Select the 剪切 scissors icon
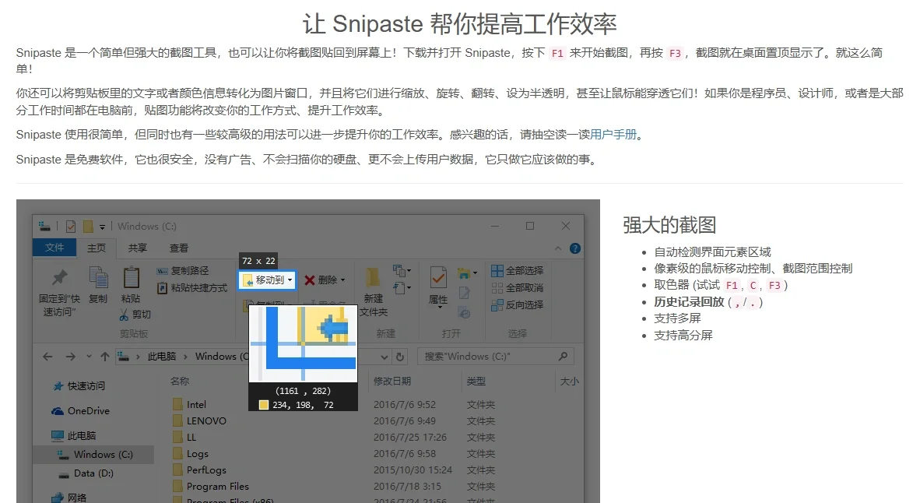 124,313
